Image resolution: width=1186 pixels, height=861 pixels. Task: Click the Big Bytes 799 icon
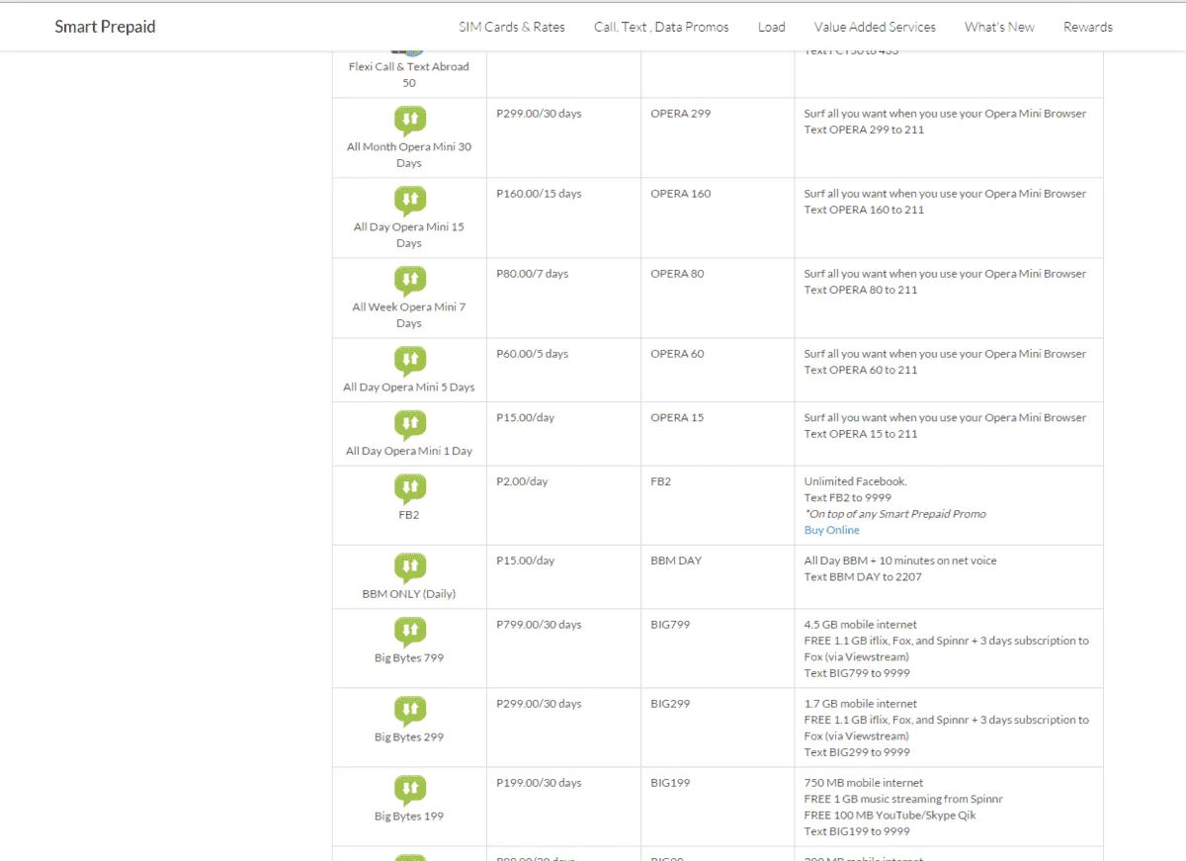point(410,632)
